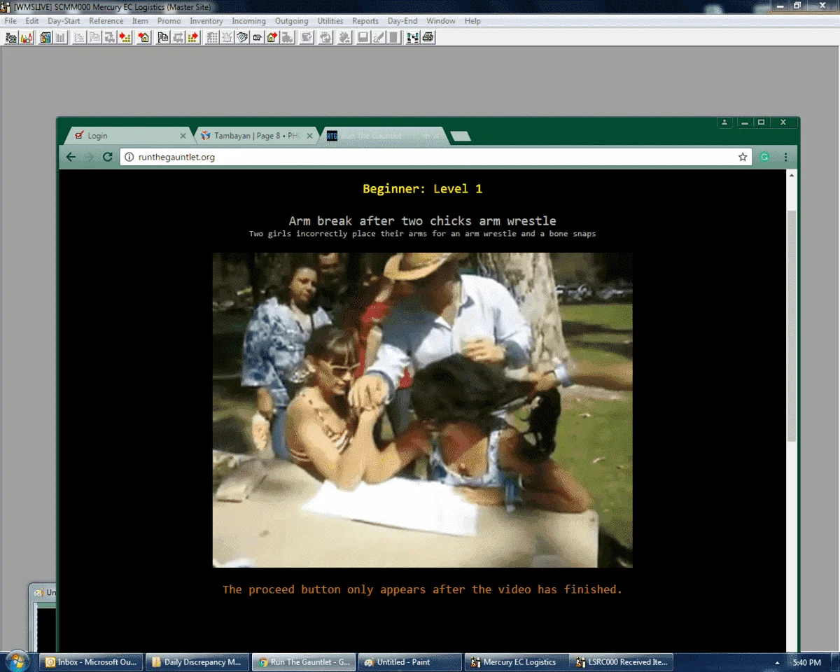Open the Edit menu
840x672 pixels.
tap(32, 21)
